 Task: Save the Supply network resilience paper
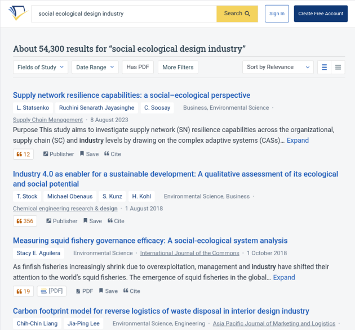(89, 154)
